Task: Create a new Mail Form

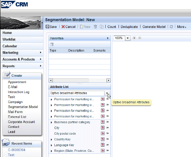Action: [x=15, y=112]
